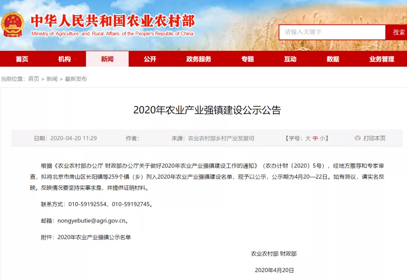
Task: Click 打印本页 to print the page
Action: coord(374,138)
